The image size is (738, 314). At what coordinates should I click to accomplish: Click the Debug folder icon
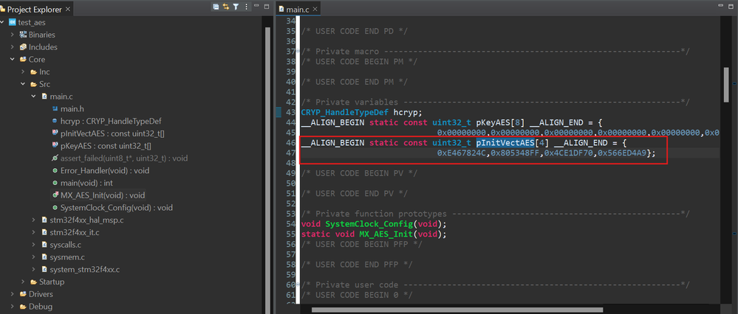tap(23, 307)
